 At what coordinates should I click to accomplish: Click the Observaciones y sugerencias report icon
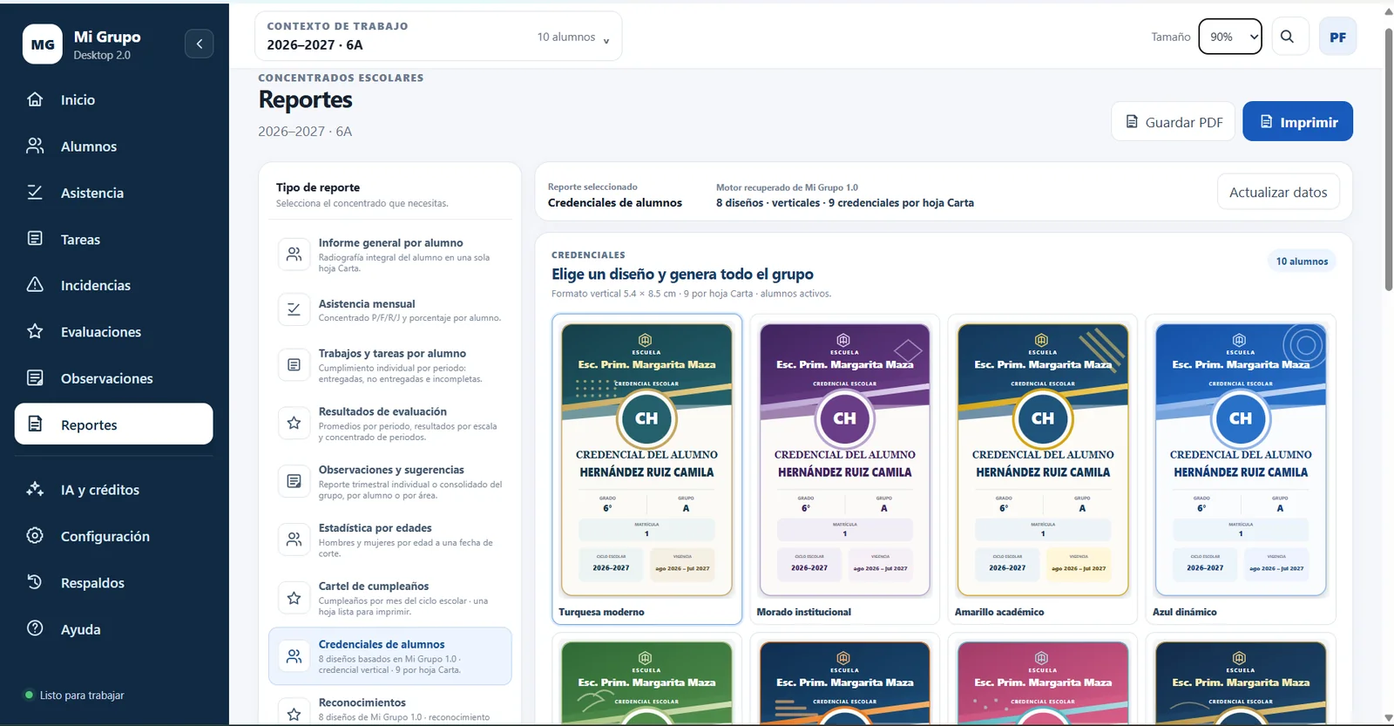tap(294, 481)
